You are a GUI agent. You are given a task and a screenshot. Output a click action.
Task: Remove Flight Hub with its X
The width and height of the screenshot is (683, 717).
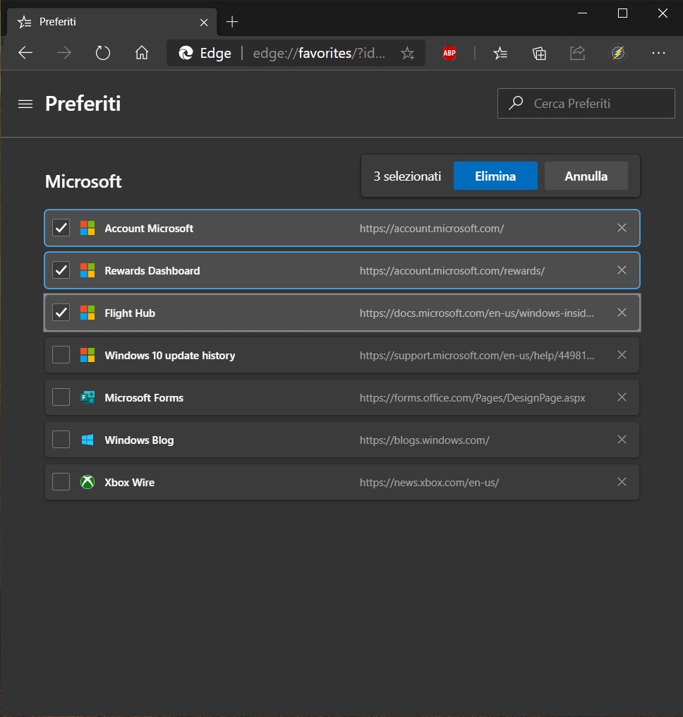[x=622, y=313]
